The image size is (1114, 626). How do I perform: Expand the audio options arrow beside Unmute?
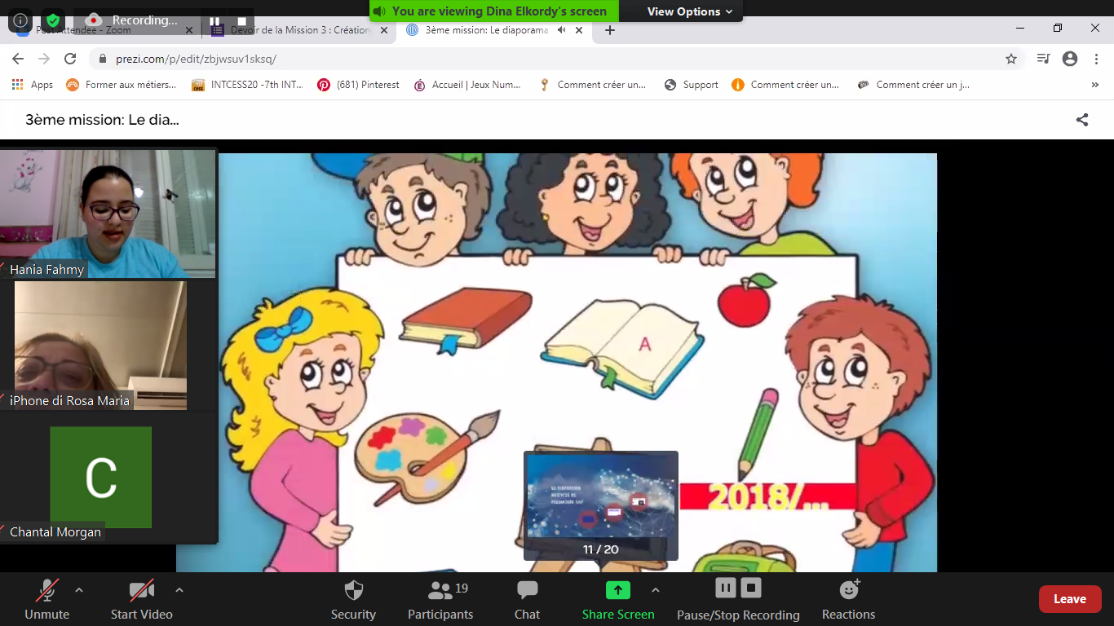(x=79, y=589)
